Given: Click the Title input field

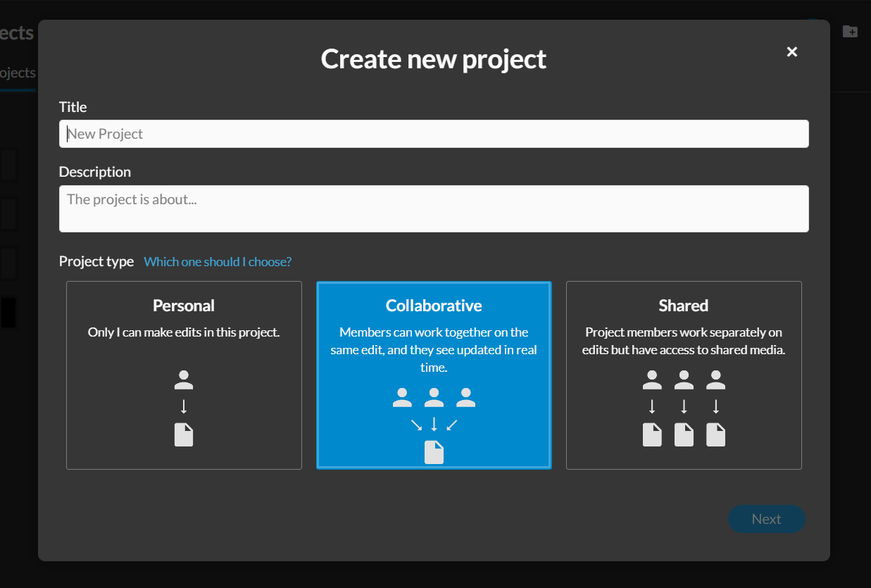Looking at the screenshot, I should click(x=434, y=134).
